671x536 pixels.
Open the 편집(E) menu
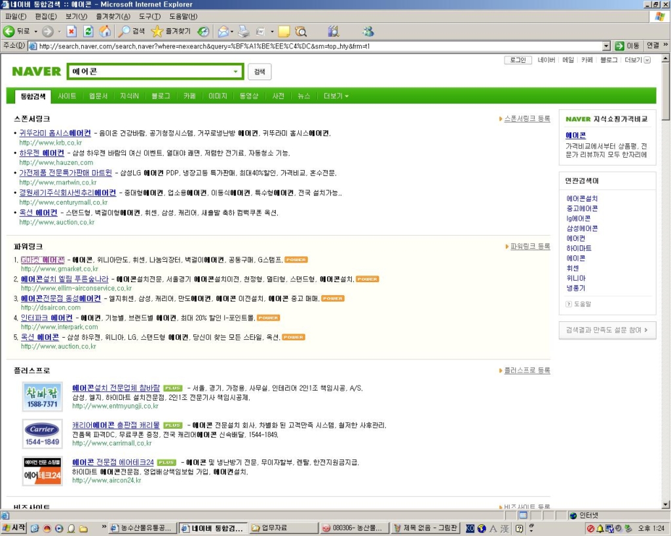(46, 16)
